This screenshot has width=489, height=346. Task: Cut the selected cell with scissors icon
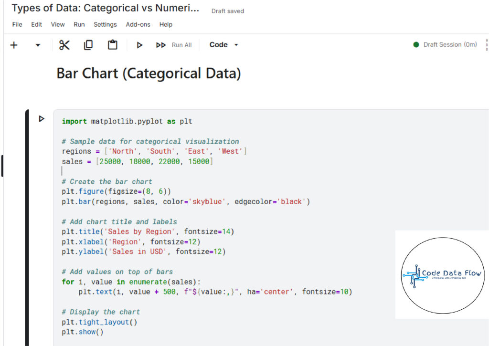click(64, 45)
